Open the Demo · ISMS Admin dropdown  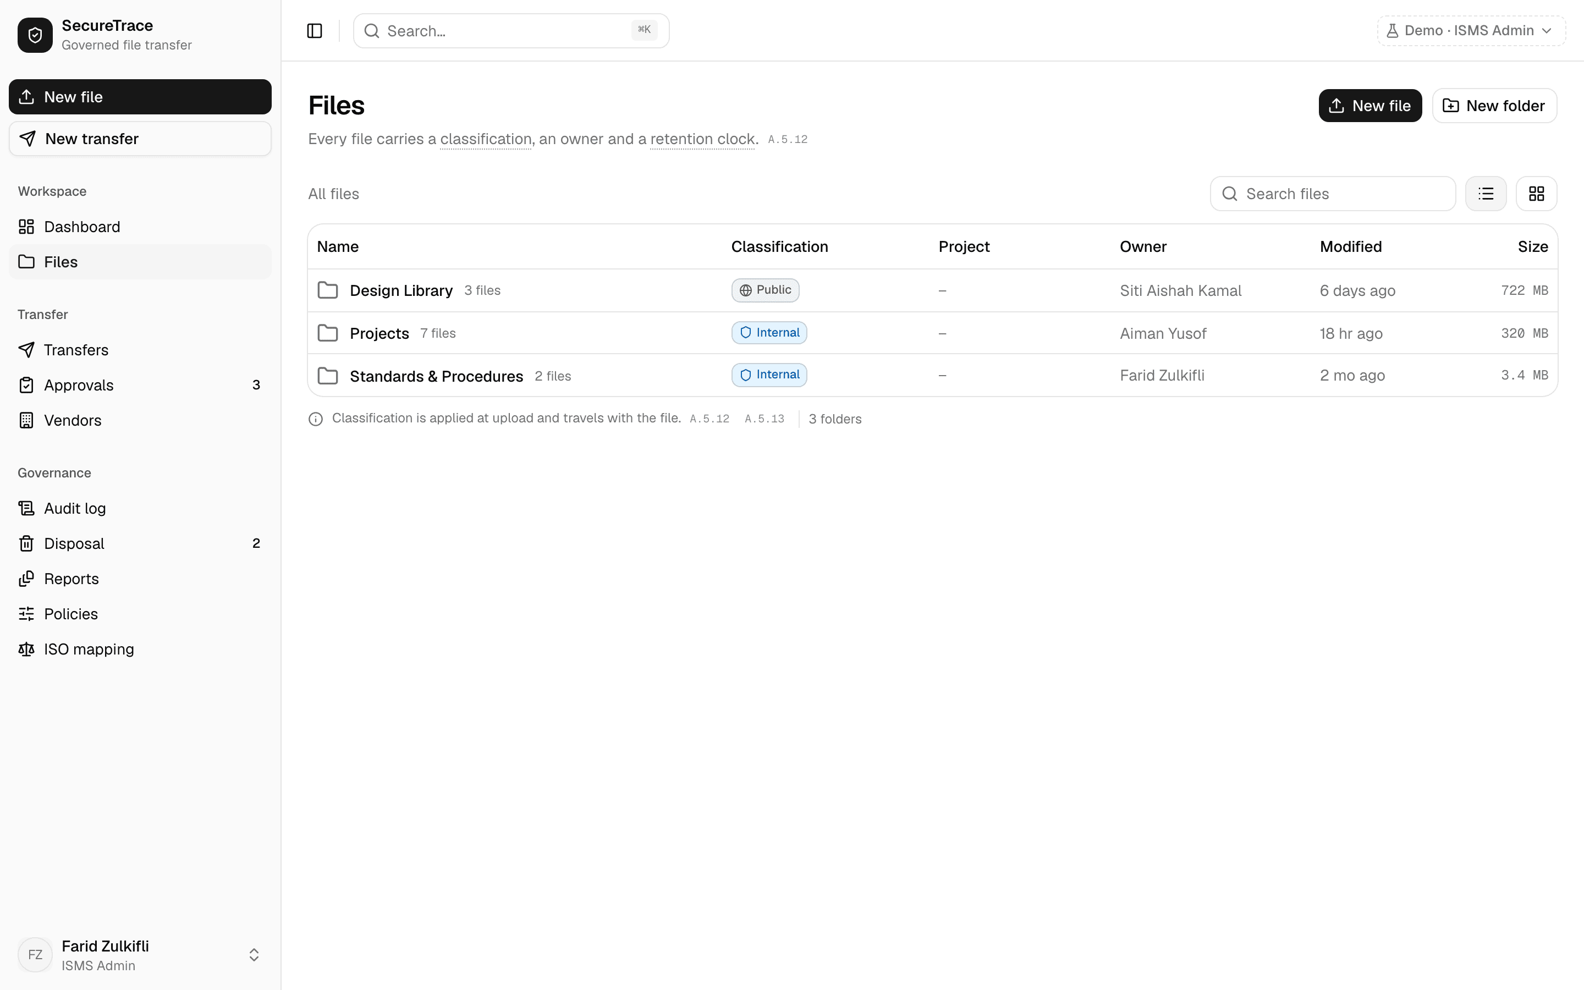[1471, 31]
